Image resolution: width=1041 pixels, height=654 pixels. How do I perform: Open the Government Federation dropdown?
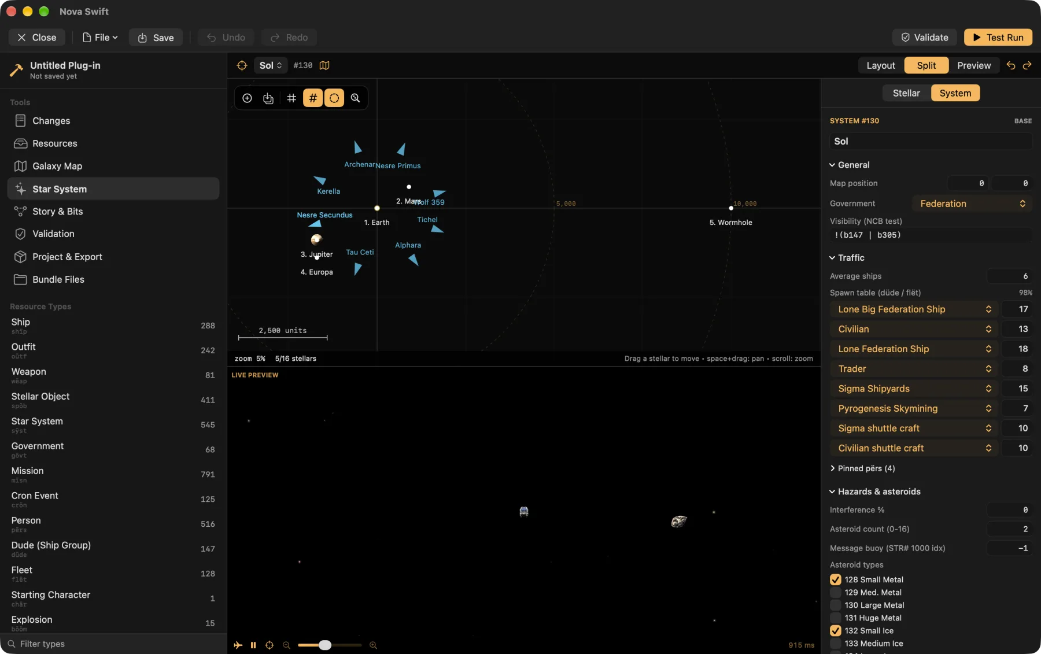972,204
